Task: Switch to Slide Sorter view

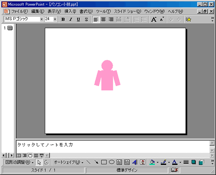Action: (x=36, y=155)
